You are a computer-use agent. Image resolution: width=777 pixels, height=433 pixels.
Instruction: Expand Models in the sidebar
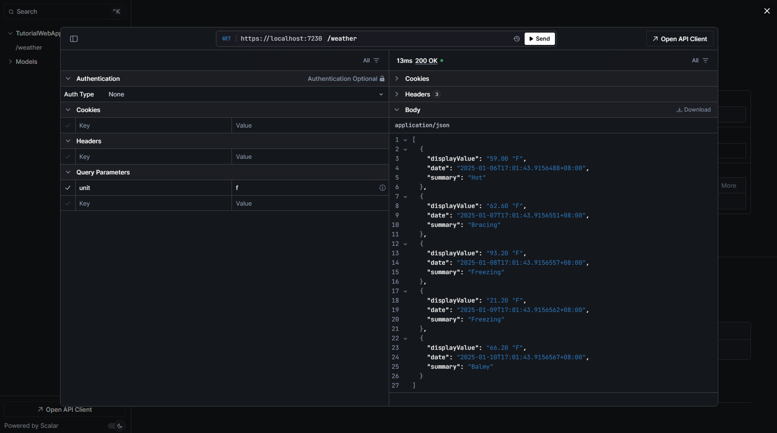click(x=26, y=62)
